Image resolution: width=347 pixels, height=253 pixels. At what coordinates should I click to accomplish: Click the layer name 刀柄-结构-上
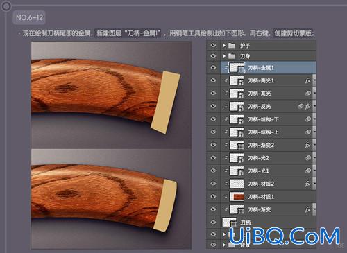[x=263, y=132]
